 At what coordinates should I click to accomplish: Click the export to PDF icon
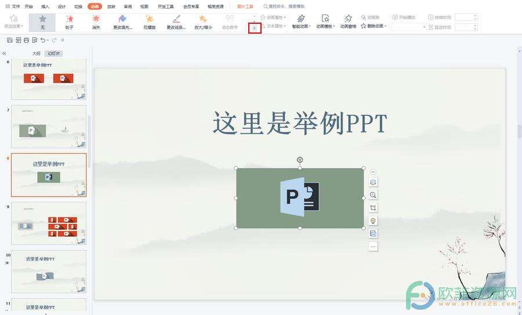[18, 40]
